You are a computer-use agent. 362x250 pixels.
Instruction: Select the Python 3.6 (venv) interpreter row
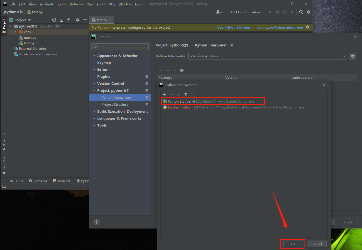click(x=244, y=101)
